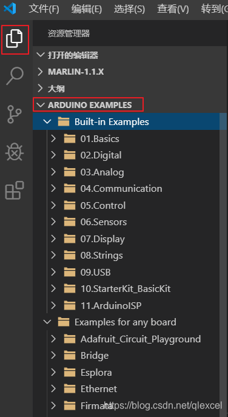Image resolution: width=228 pixels, height=417 pixels.
Task: Open the 文件(F) menu
Action: (x=44, y=10)
